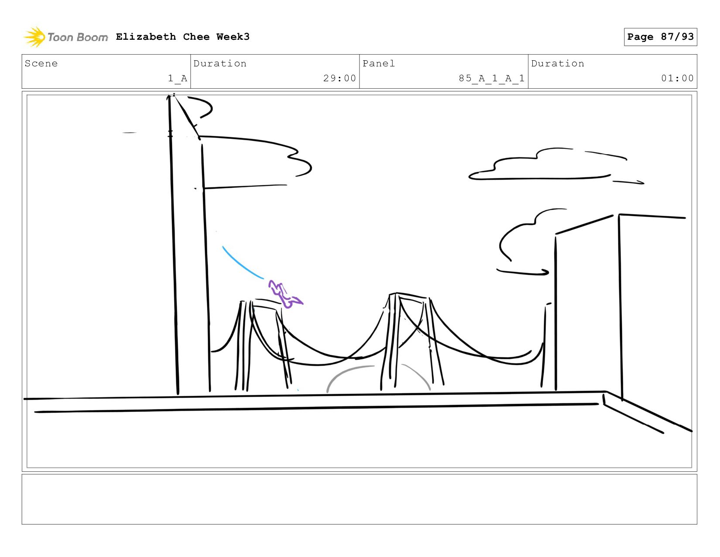Viewport: 720px width, 557px height.
Task: Click the empty notes box below the panel
Action: 359,499
